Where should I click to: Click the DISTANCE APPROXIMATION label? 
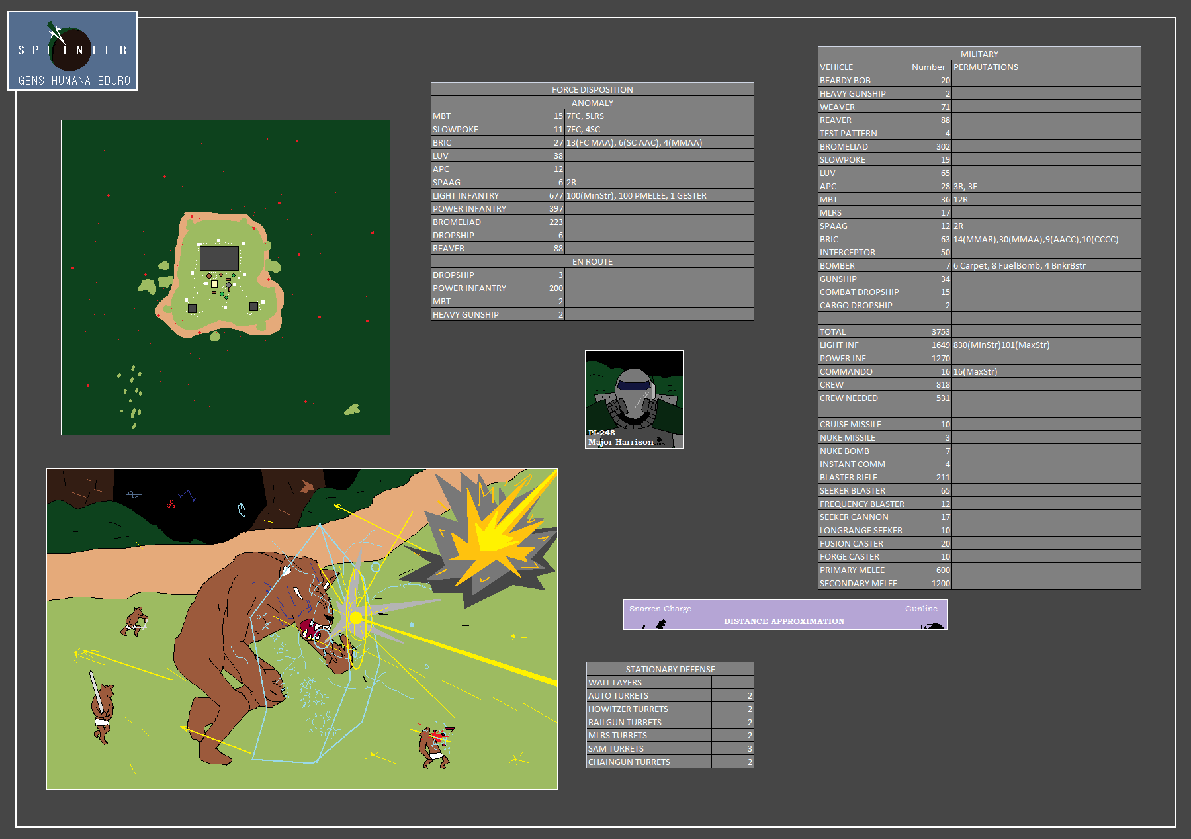(783, 621)
